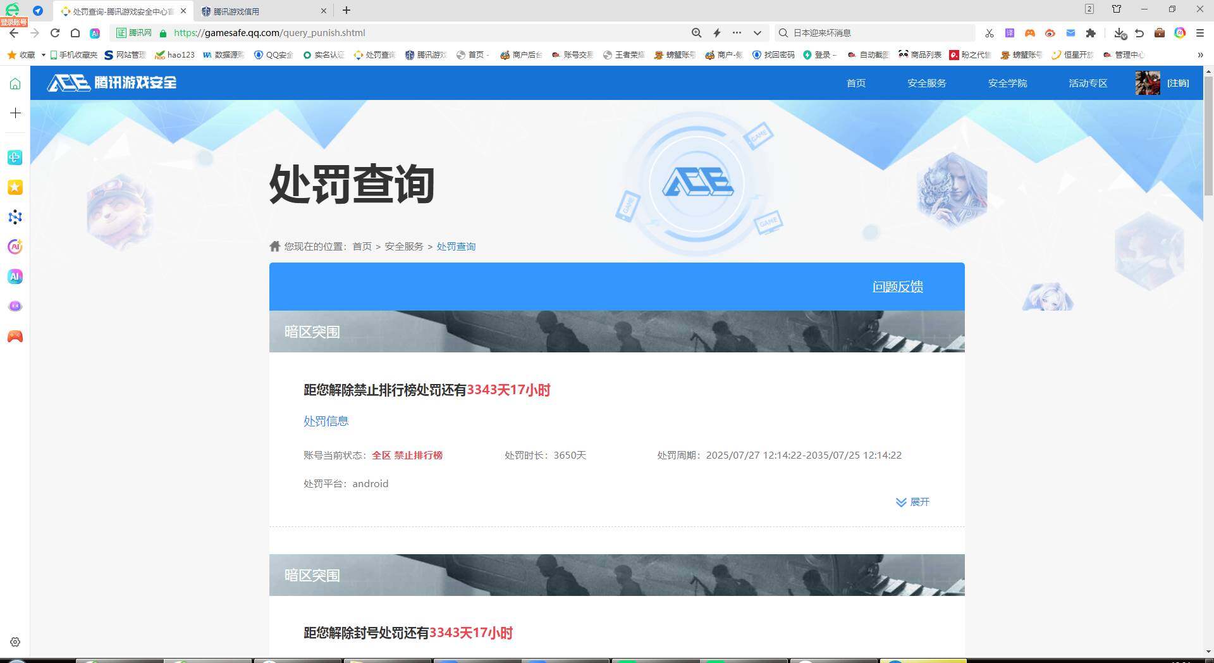The height and width of the screenshot is (663, 1214).
Task: Open the 网站管理 bookmark
Action: (125, 55)
